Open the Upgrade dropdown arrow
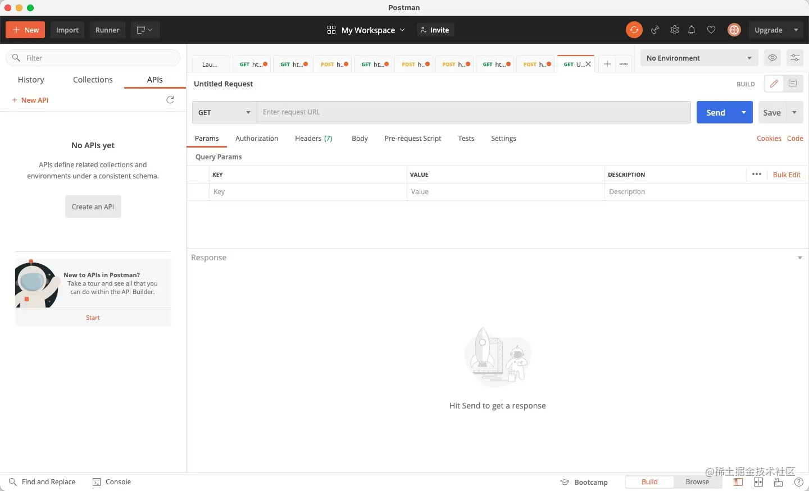Screen dimensions: 809x491 [x=796, y=30]
